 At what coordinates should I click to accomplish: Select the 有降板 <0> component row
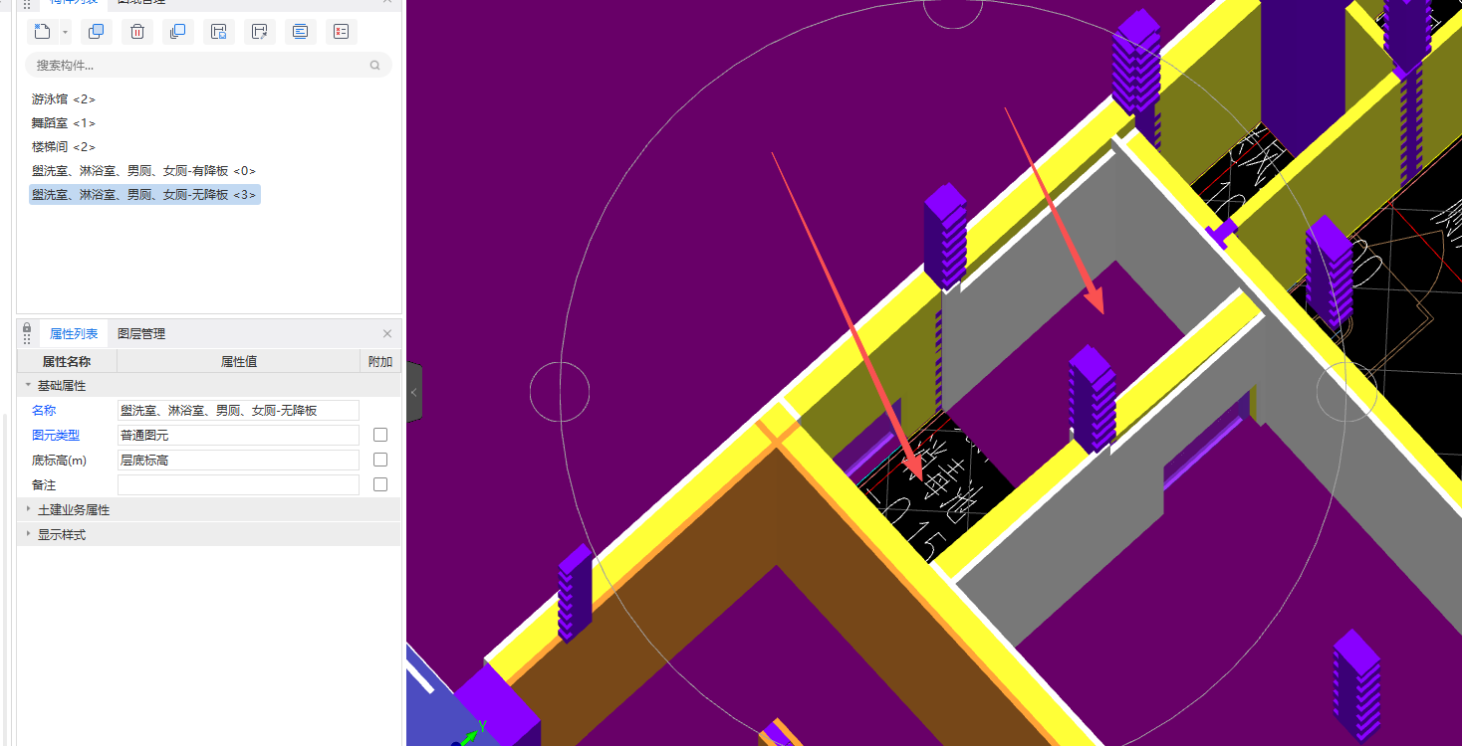pos(143,171)
